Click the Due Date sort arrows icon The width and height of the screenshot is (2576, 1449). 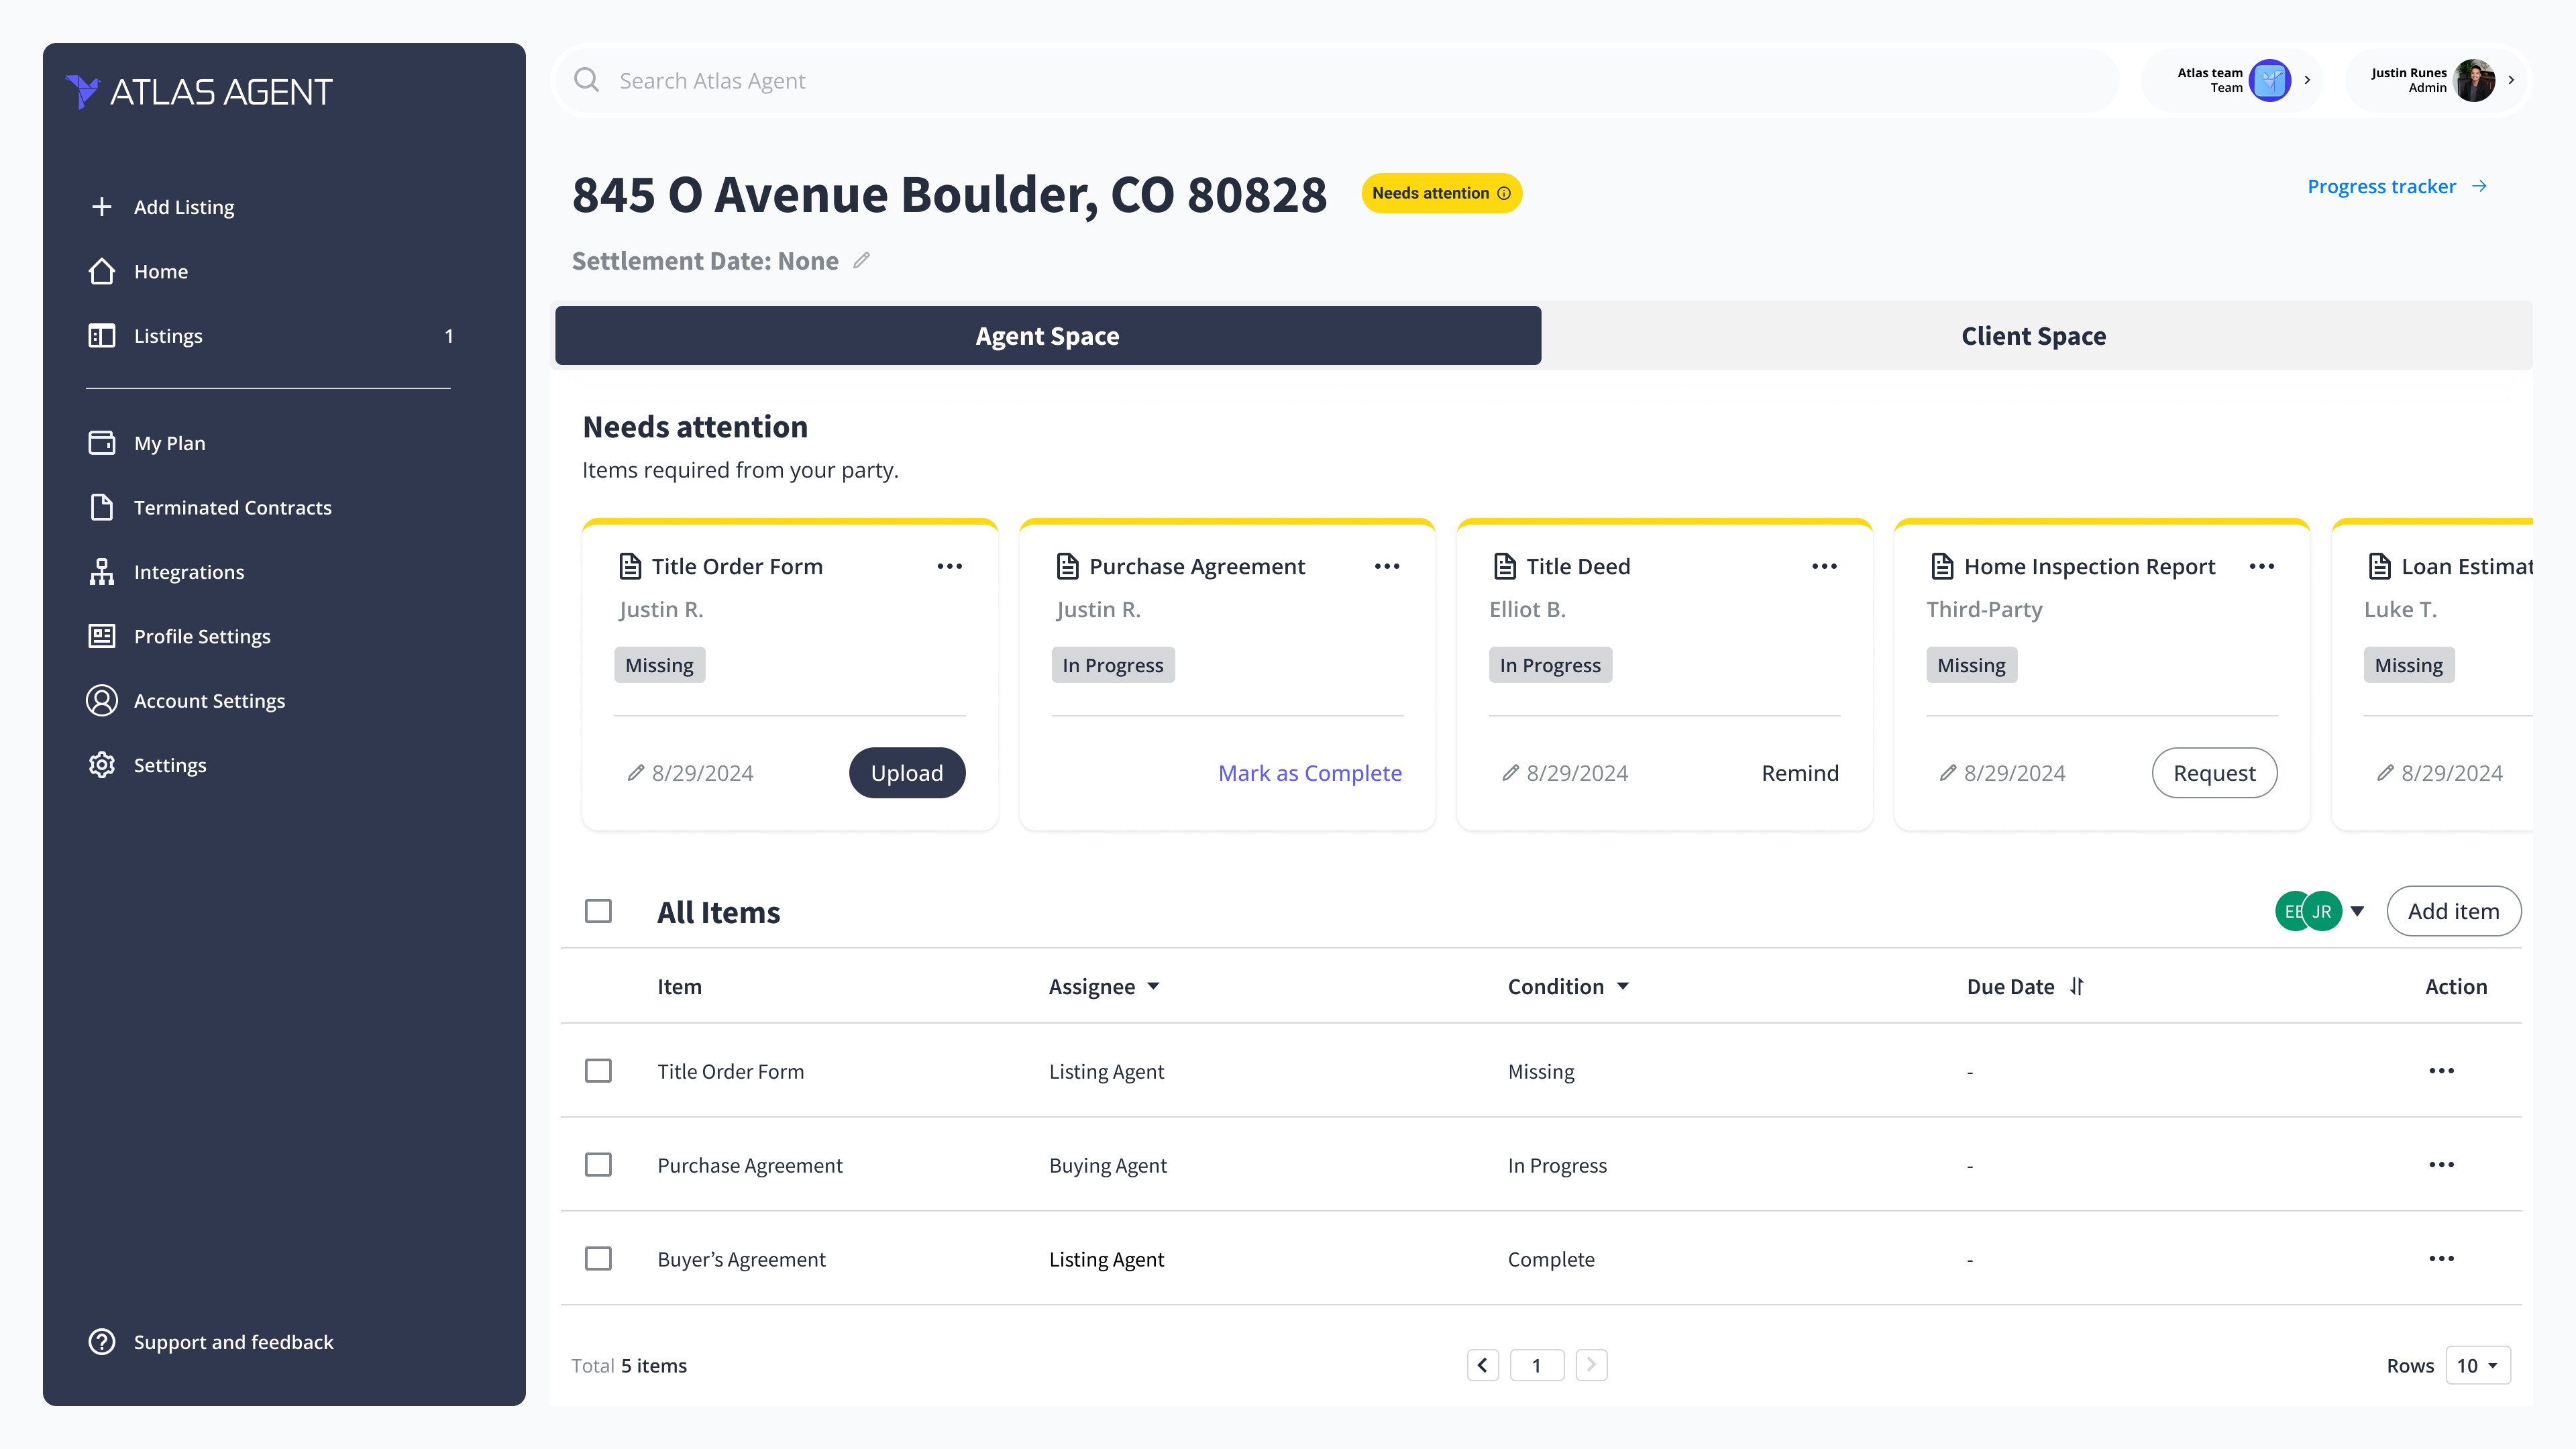[2077, 986]
